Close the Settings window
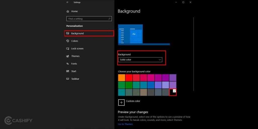This screenshot has height=129, width=258. point(190,2)
